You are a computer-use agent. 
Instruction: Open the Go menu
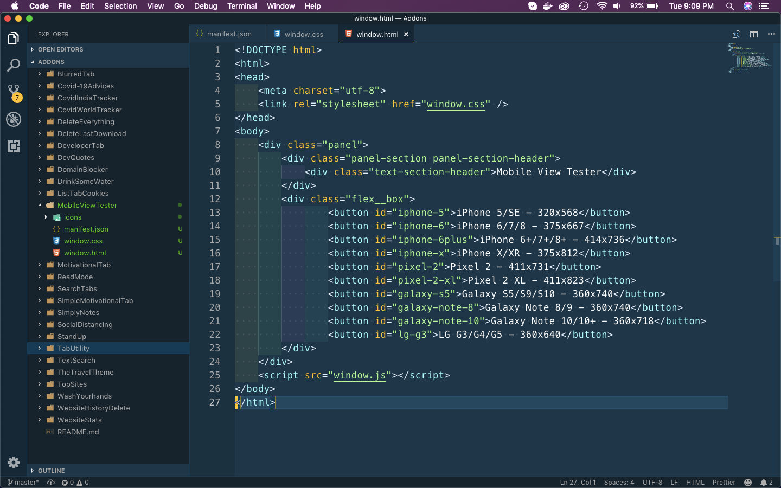click(x=179, y=6)
